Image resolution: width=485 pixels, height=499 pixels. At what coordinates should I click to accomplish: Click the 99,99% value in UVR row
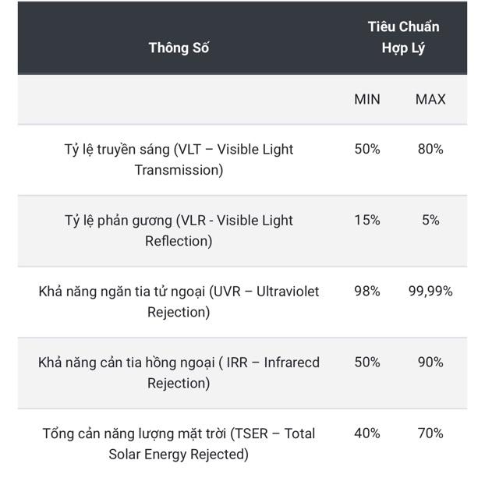click(430, 291)
